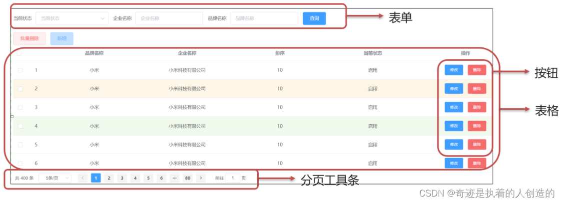
Task: Open the 当前状态 status dropdown
Action: pyautogui.click(x=71, y=18)
